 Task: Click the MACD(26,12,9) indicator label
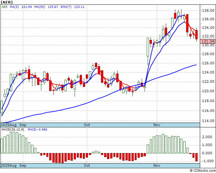13,130
